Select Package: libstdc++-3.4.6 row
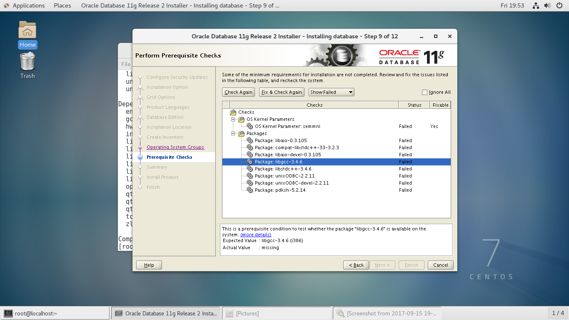This screenshot has height=320, width=569. coord(337,169)
